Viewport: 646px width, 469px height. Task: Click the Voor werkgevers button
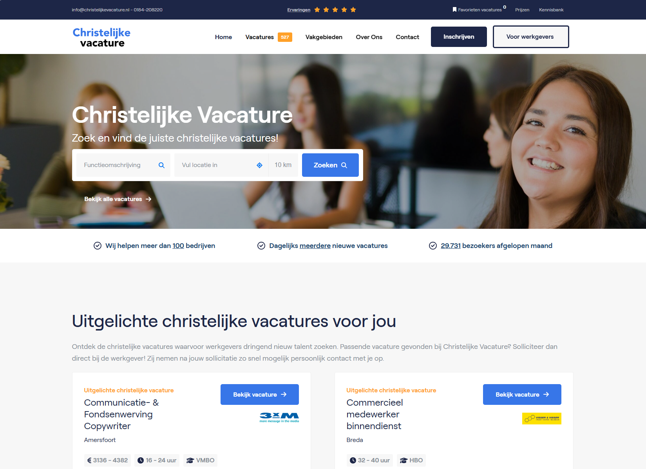pos(531,37)
